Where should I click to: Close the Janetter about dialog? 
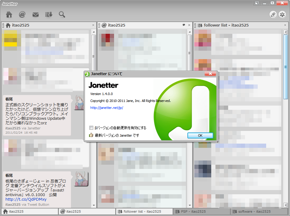[210, 74]
